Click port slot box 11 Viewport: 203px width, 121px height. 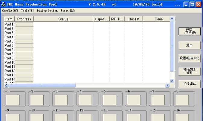pos(61,117)
